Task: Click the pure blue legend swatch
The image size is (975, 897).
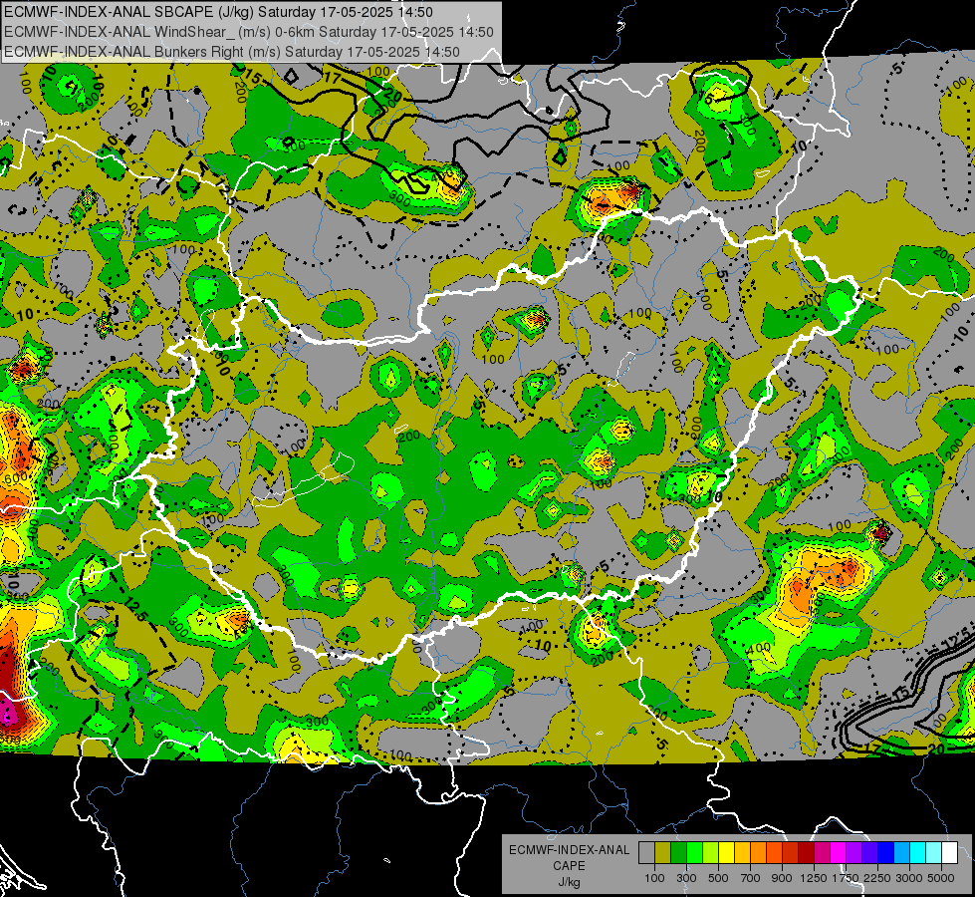Action: (885, 852)
